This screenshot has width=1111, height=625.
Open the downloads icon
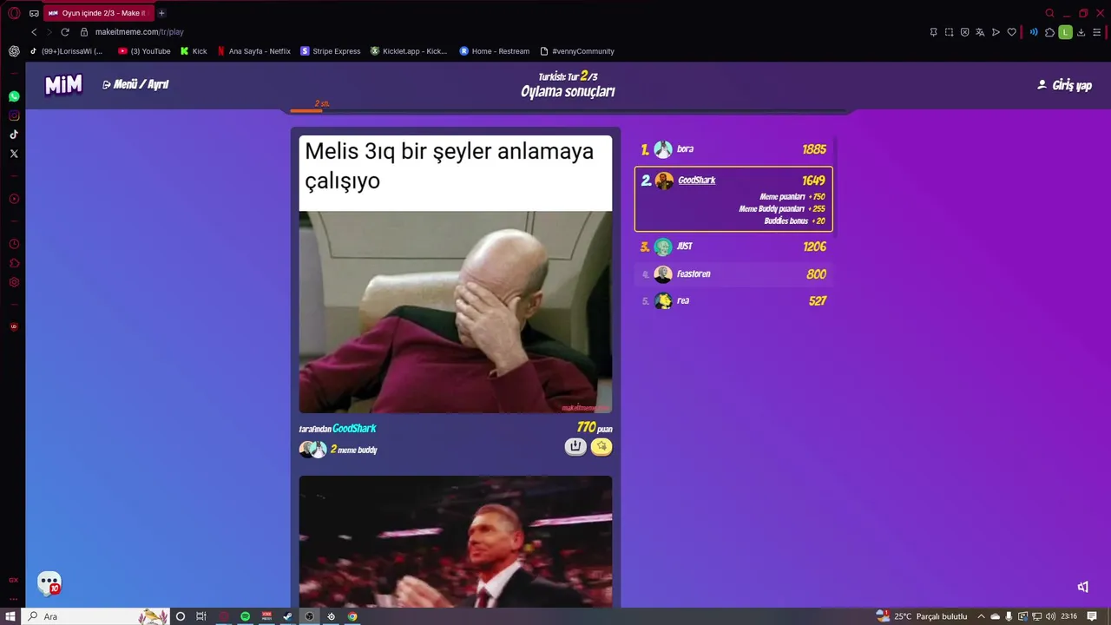[1081, 32]
